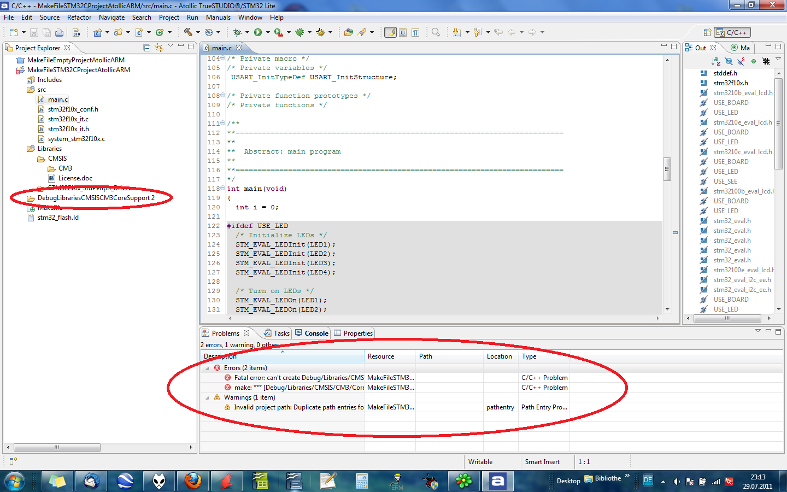This screenshot has width=787, height=492.
Task: Open the New wizard dropdown arrow
Action: tap(24, 32)
